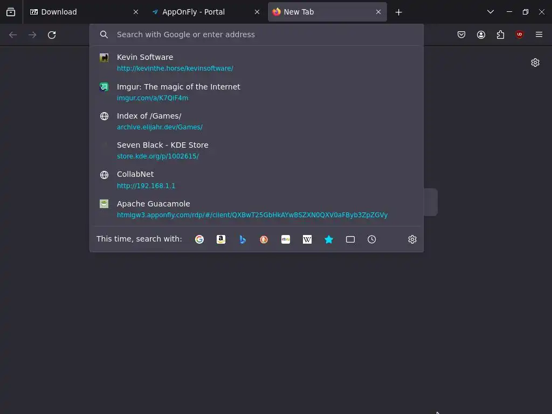
Task: Open Imgur: The magic of the Internet suggestion
Action: tap(257, 92)
